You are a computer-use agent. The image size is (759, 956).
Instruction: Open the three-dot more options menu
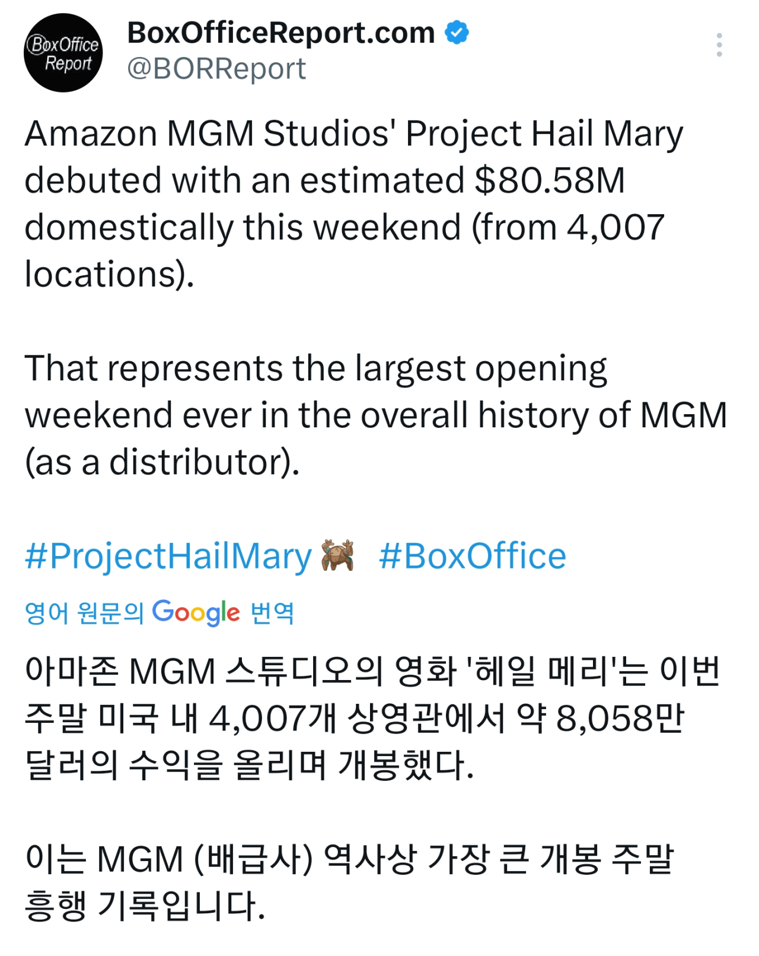719,45
